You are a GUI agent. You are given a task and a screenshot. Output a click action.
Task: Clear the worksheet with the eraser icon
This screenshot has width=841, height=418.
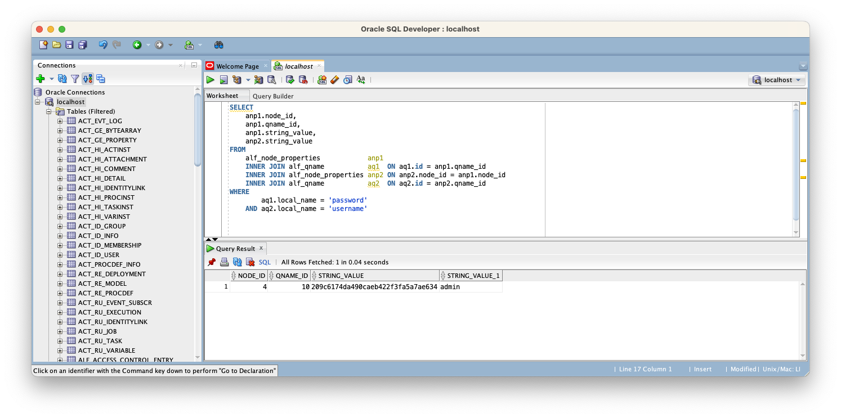point(335,80)
